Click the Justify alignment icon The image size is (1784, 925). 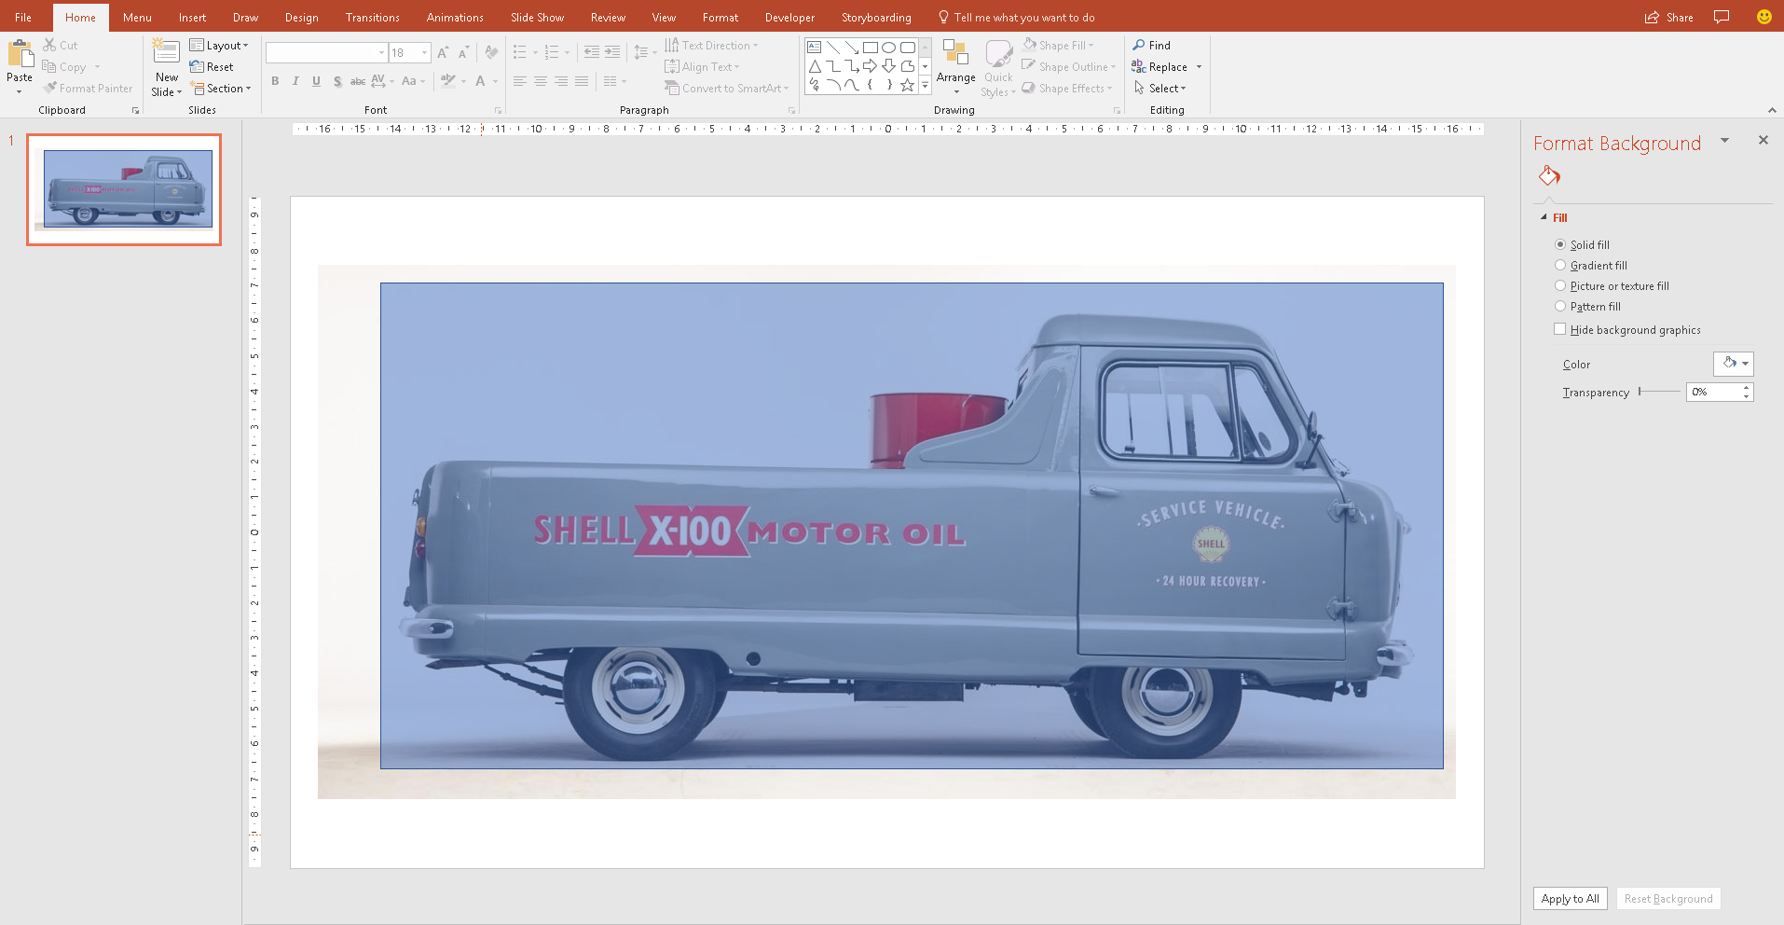(582, 81)
